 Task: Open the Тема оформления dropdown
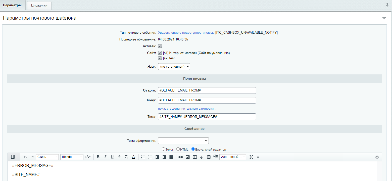tap(183, 141)
